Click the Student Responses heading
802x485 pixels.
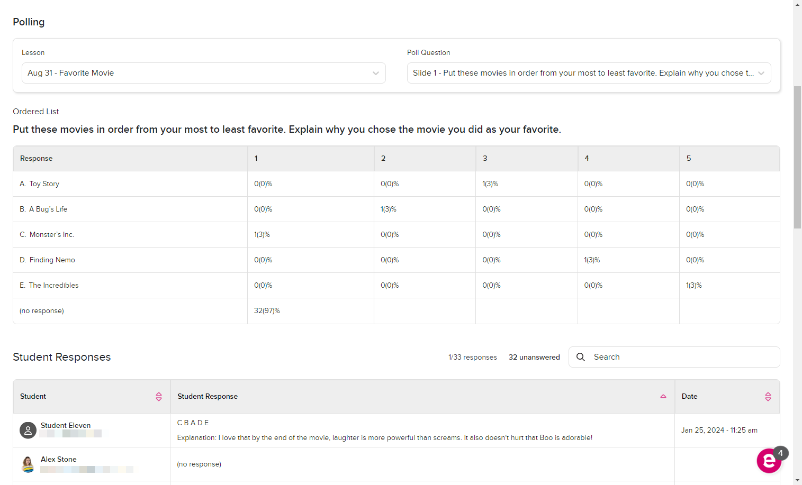point(62,357)
